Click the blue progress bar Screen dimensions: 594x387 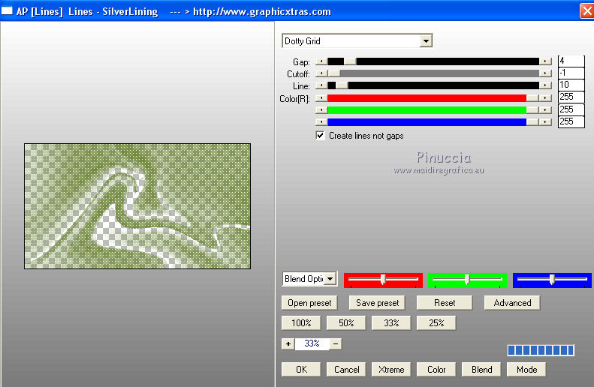(x=541, y=350)
